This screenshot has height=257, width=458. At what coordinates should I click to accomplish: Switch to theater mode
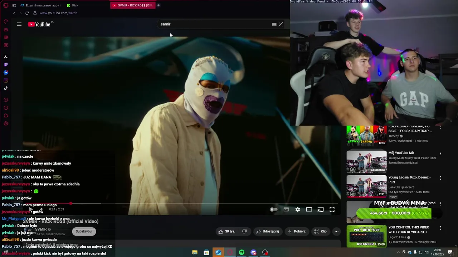tap(309, 210)
